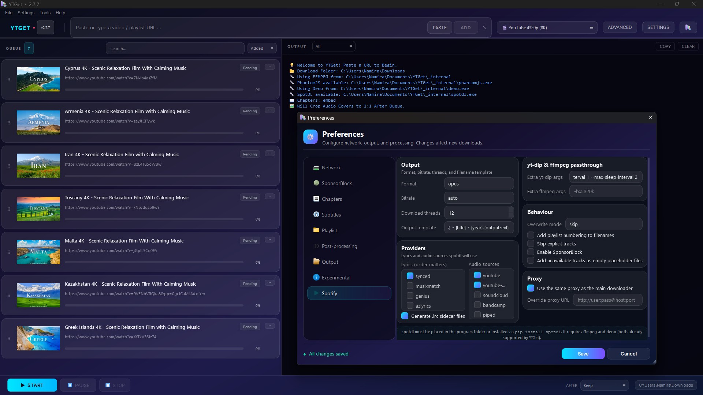This screenshot has height=395, width=703.
Task: Enable the azlyrics lyrics provider
Action: click(x=410, y=306)
